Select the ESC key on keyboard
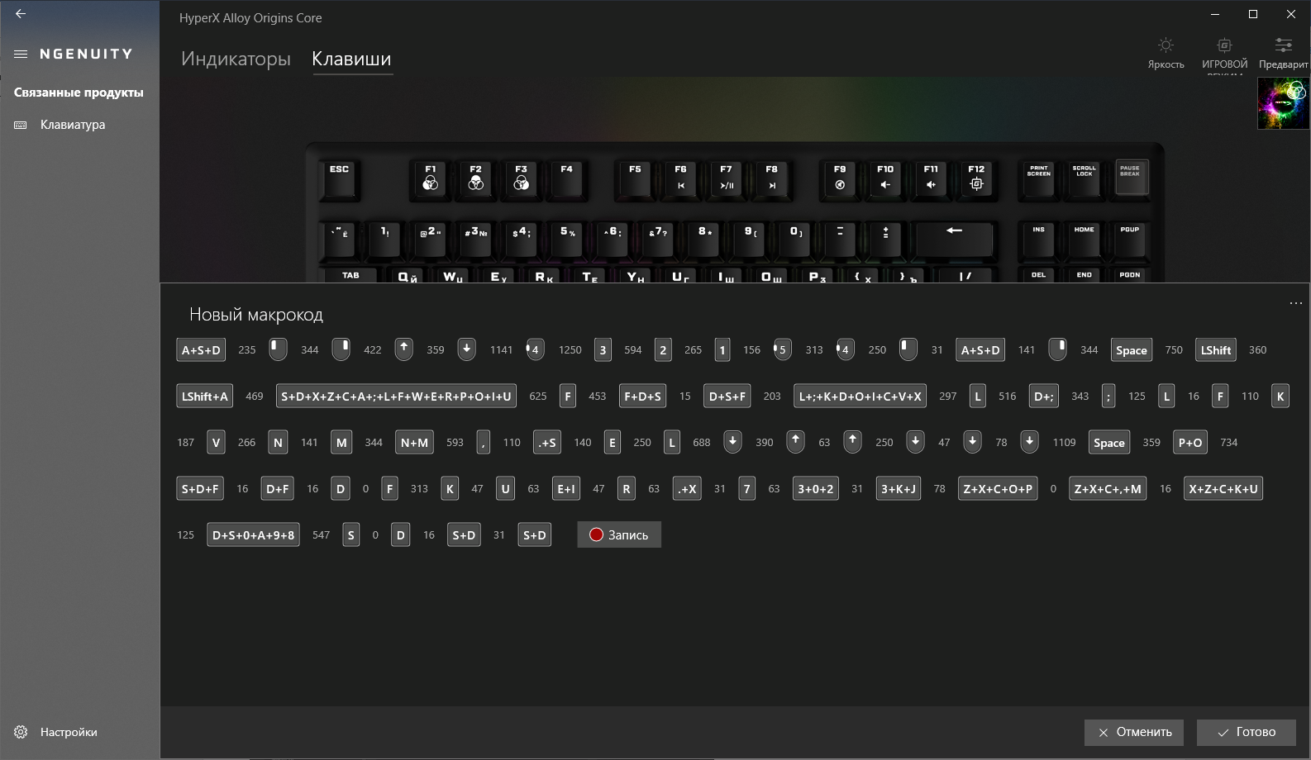This screenshot has height=760, width=1311. tap(339, 178)
